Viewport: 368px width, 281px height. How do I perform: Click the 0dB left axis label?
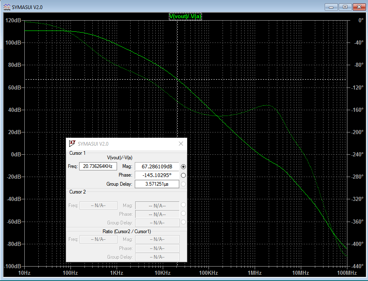(16, 155)
